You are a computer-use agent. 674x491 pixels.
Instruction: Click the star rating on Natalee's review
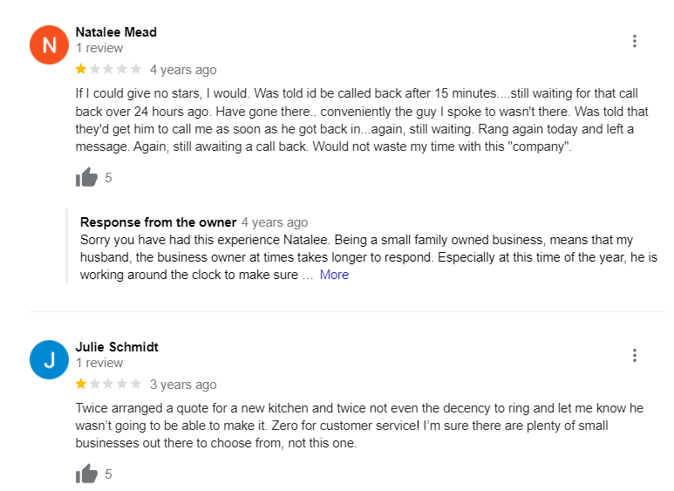tap(108, 70)
